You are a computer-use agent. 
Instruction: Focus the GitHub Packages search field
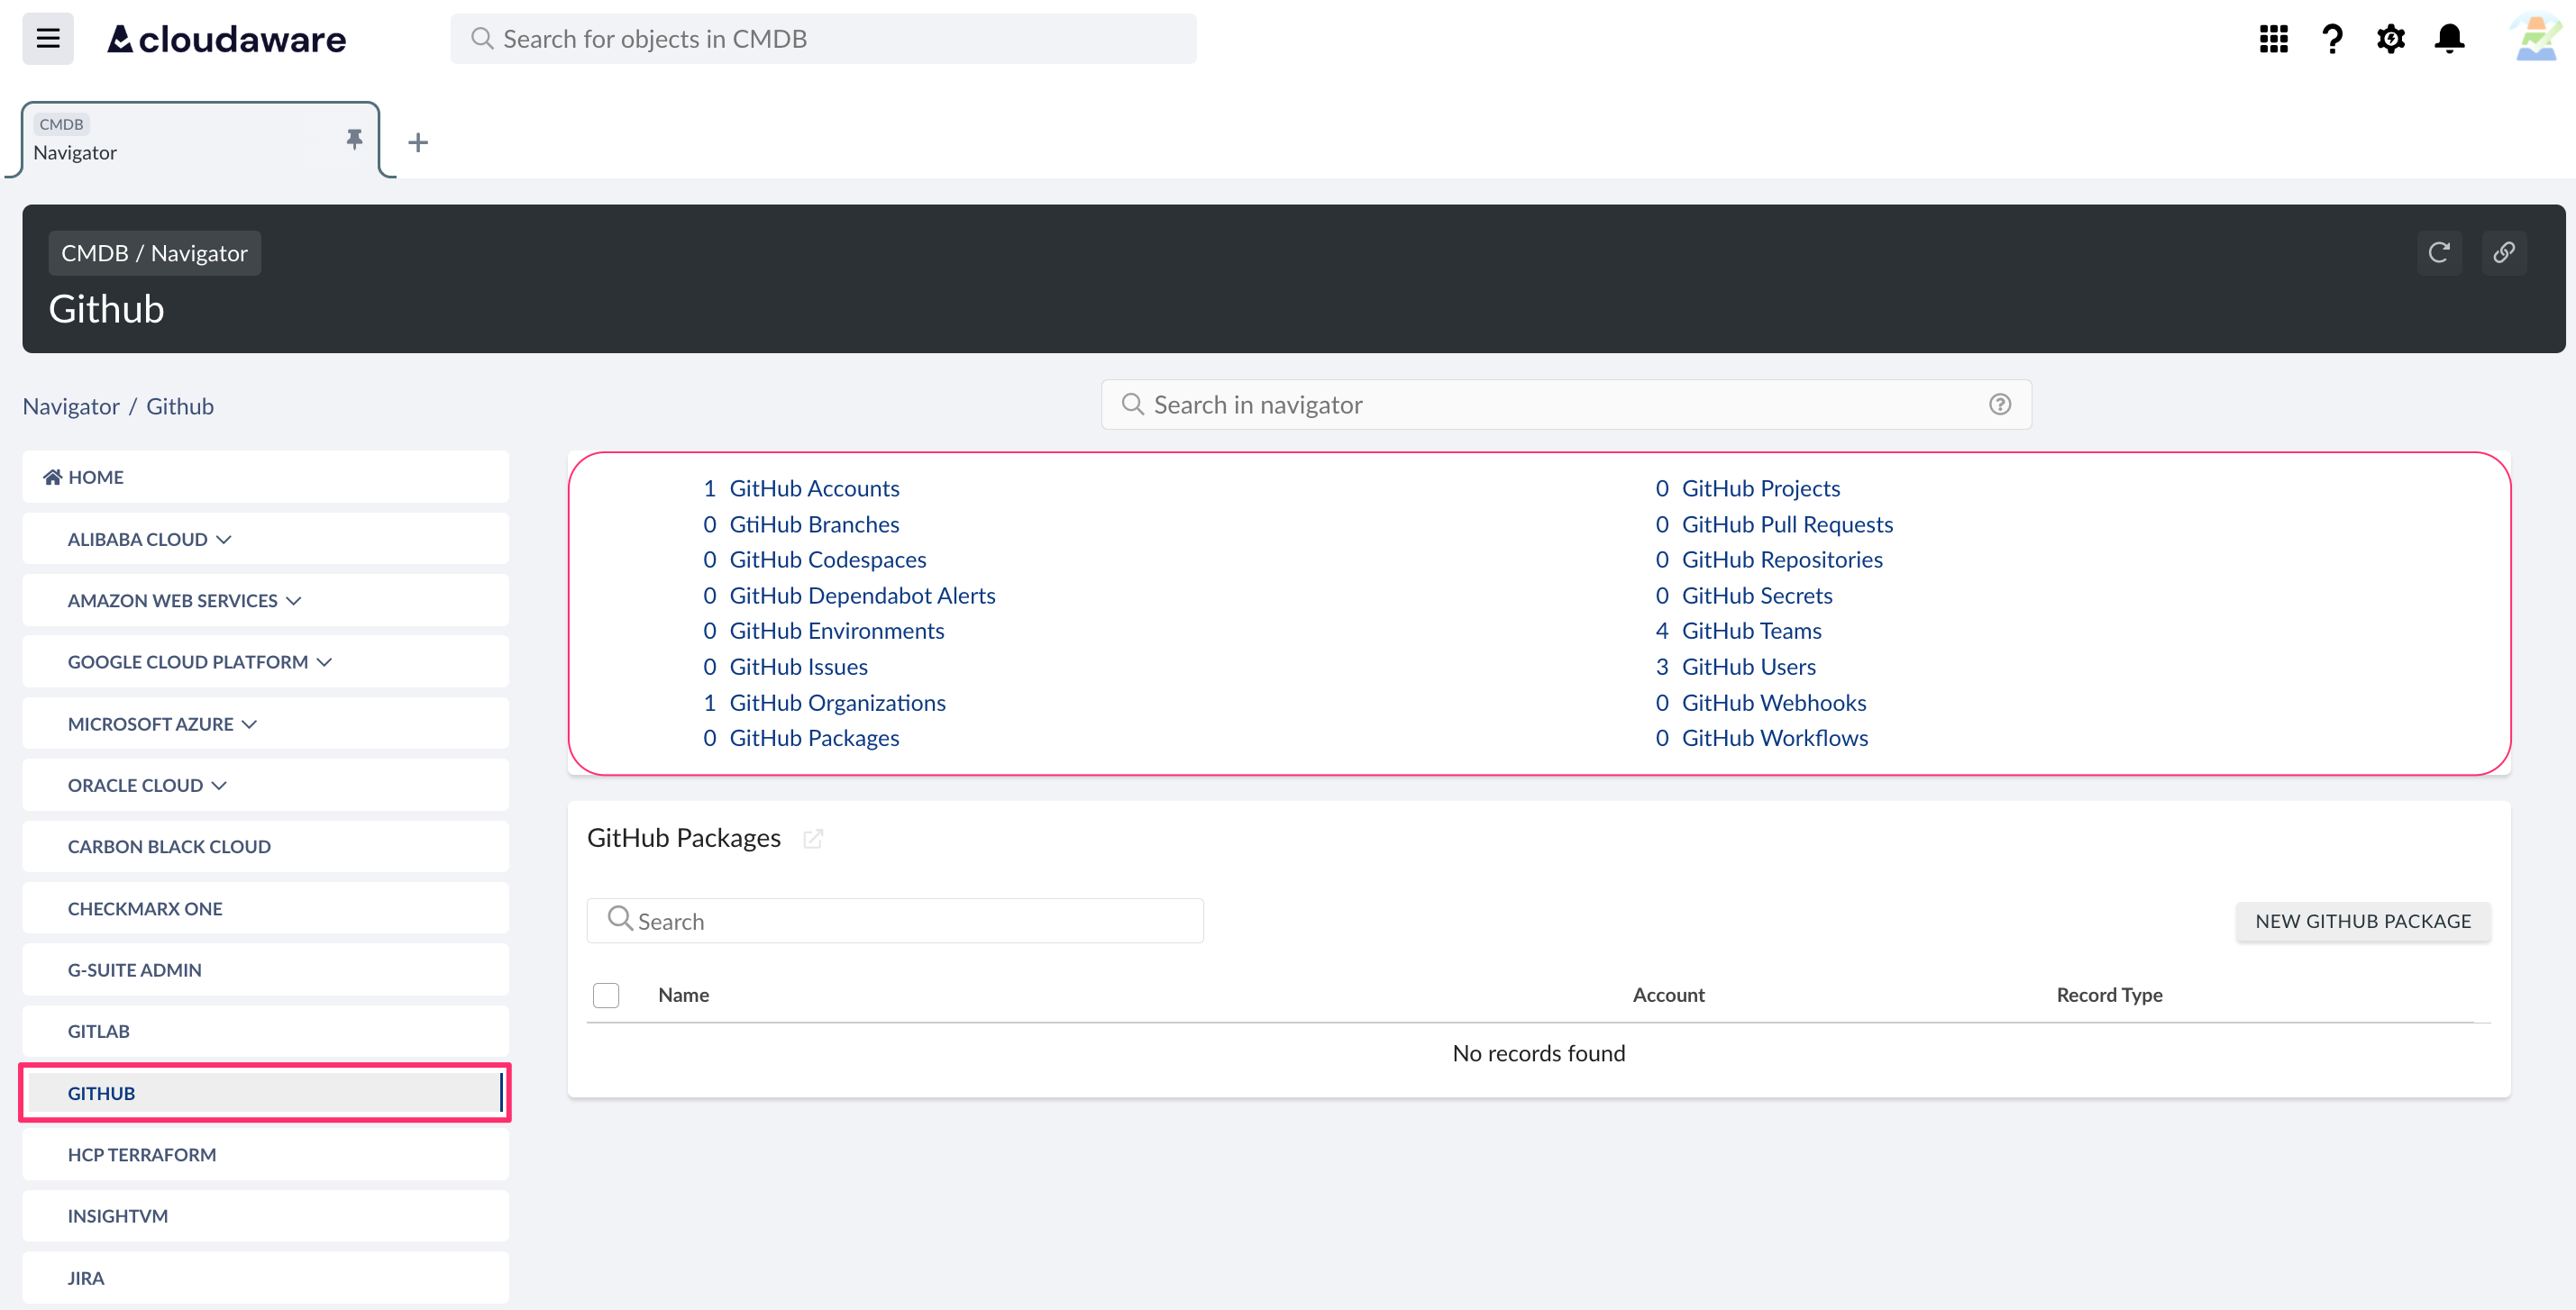pos(895,922)
